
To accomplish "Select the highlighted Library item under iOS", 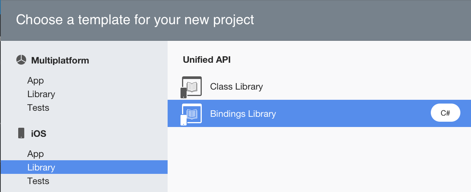I will (x=41, y=167).
